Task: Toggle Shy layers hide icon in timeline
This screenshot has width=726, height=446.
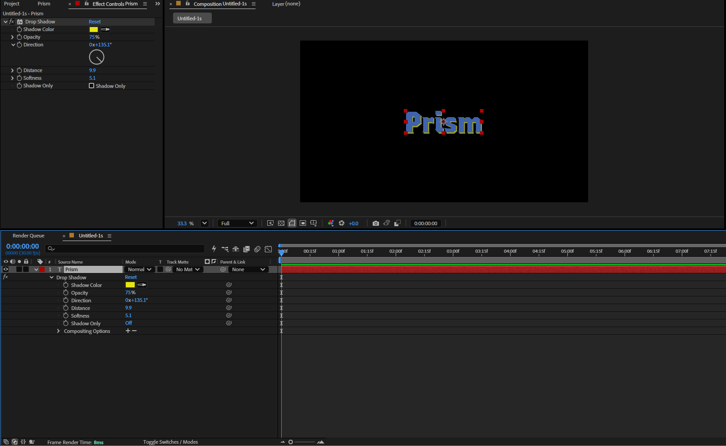Action: pos(236,249)
